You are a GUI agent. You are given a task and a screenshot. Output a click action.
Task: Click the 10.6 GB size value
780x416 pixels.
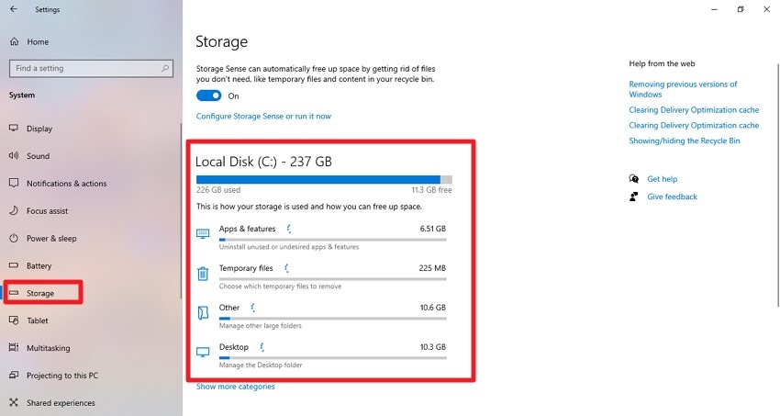point(433,307)
